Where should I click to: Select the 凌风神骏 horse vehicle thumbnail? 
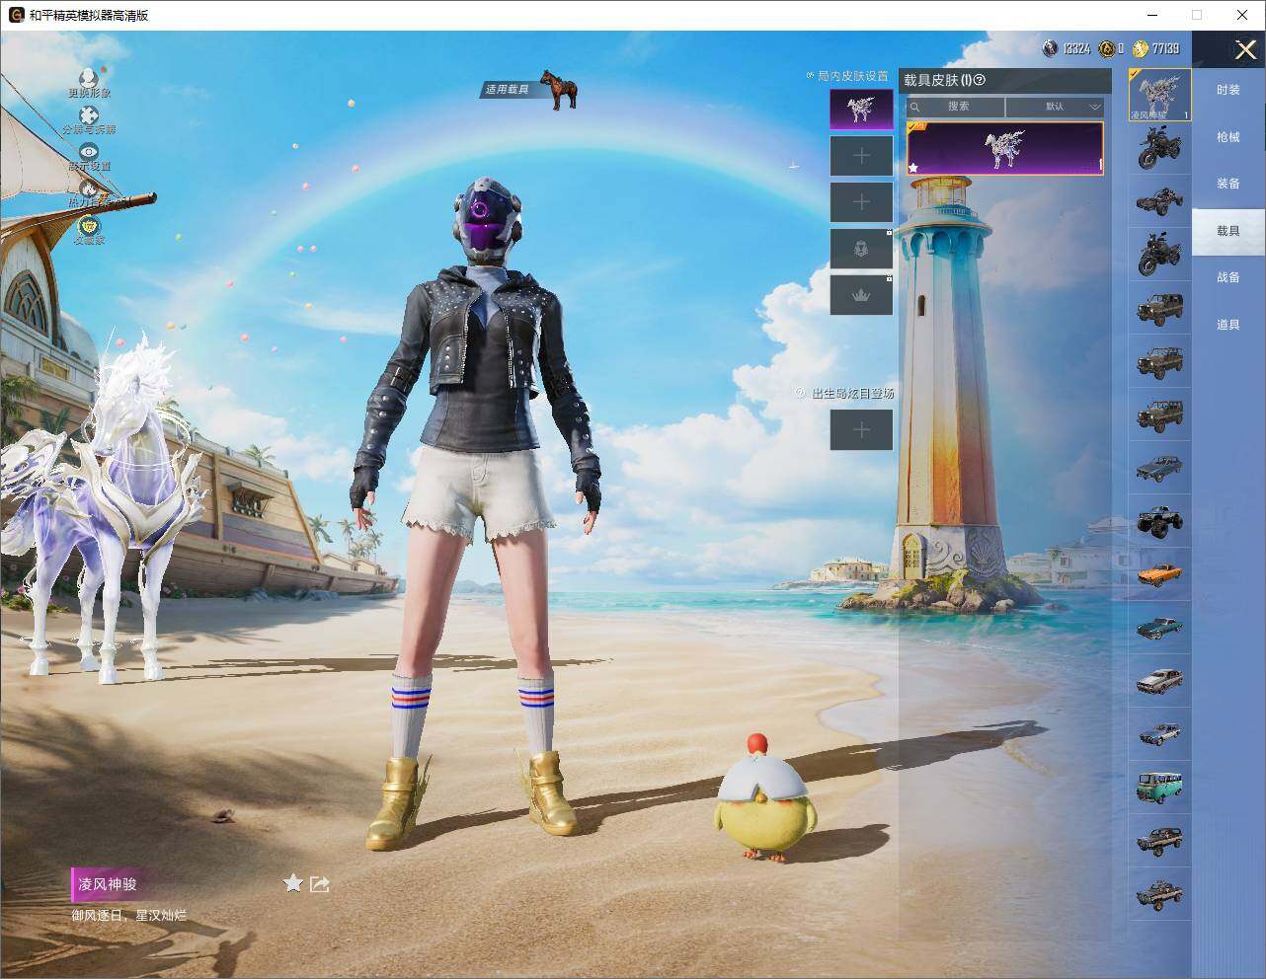coord(1160,95)
